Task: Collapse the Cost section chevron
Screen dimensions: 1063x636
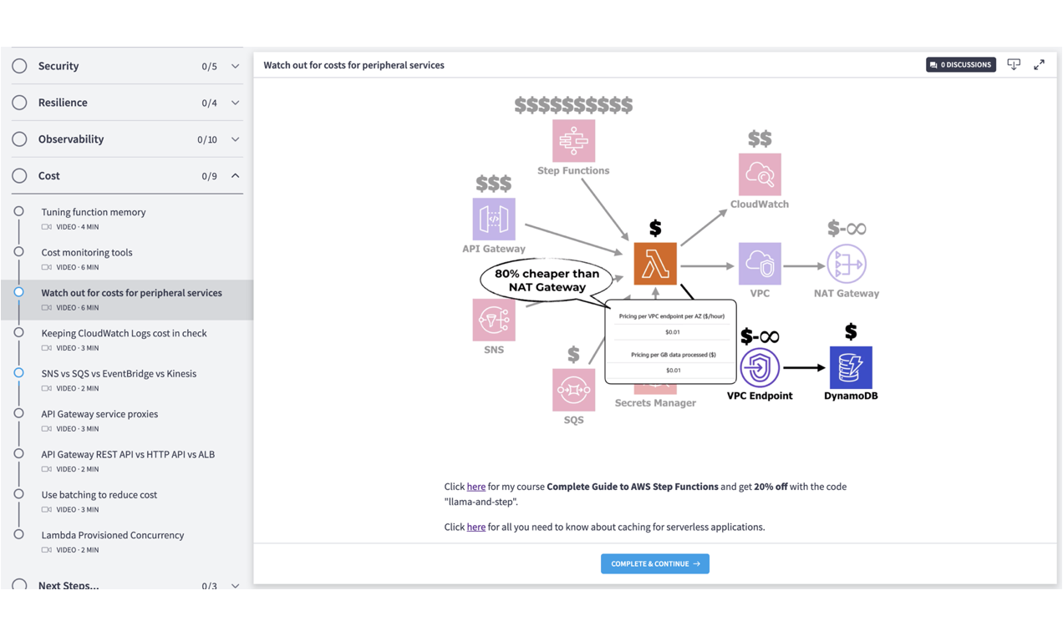Action: tap(237, 175)
